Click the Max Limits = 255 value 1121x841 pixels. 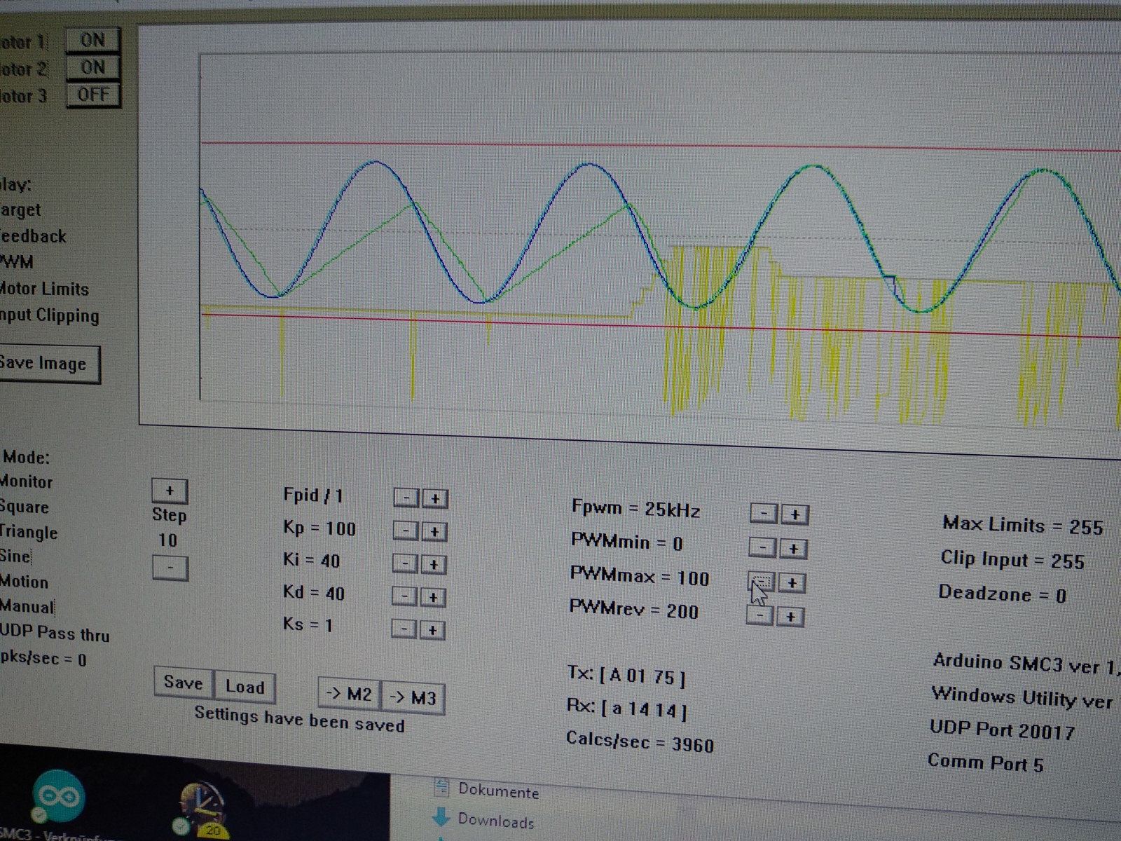[1023, 526]
